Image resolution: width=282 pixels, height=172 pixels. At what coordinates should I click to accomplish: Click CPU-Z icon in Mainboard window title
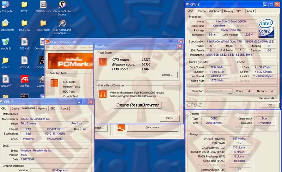click(x=2, y=102)
